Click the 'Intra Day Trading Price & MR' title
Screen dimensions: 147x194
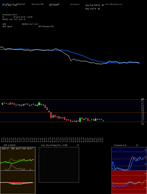coord(54,145)
